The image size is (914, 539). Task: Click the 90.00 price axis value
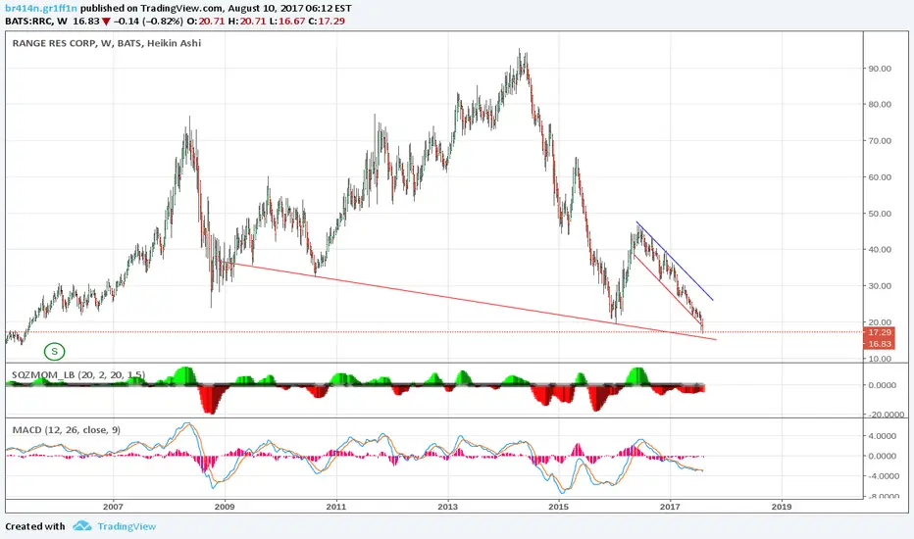880,69
